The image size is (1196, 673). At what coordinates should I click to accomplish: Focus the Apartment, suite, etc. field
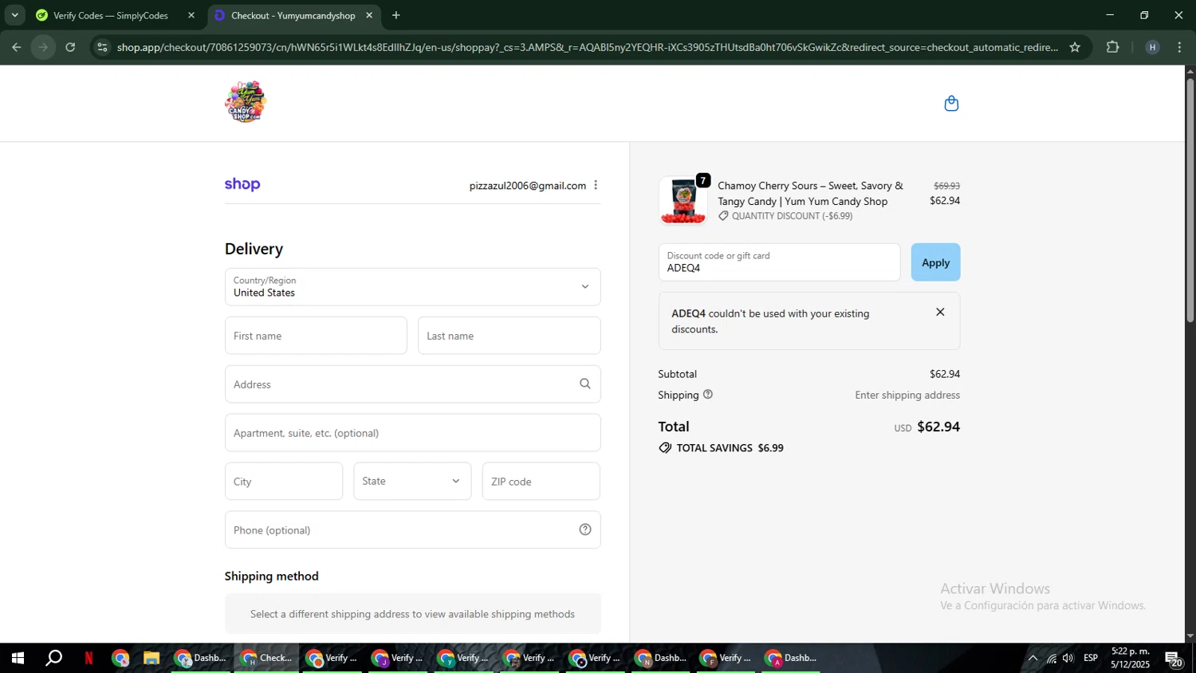click(412, 433)
